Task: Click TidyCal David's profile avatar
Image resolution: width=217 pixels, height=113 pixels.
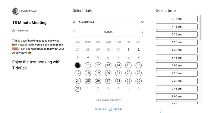Action: pyautogui.click(x=16, y=11)
